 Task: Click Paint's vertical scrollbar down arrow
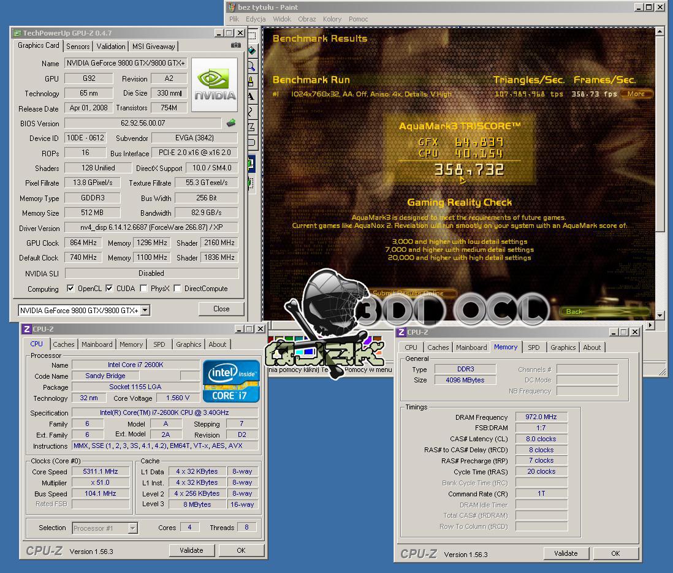(660, 316)
